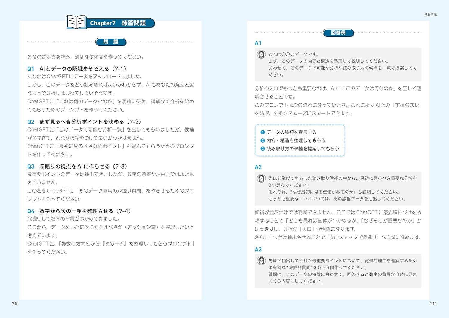Click the open book icon beside Chapter7
Image resolution: width=449 pixels, height=318 pixels.
pyautogui.click(x=76, y=22)
